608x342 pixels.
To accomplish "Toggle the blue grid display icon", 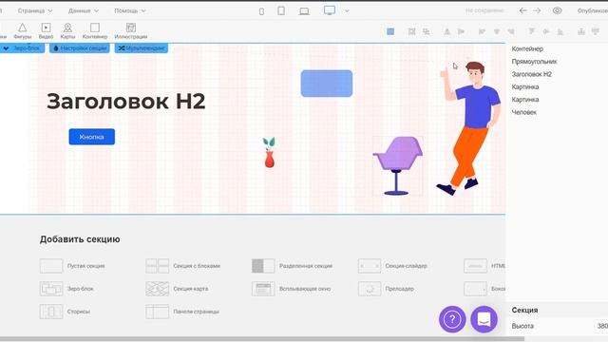I will [x=390, y=31].
